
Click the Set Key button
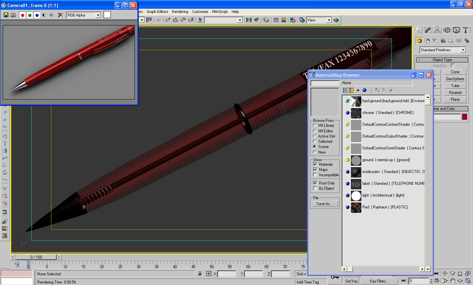[x=351, y=281]
